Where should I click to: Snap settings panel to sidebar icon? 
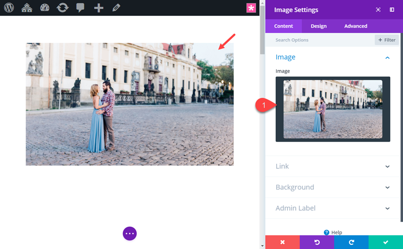click(392, 10)
